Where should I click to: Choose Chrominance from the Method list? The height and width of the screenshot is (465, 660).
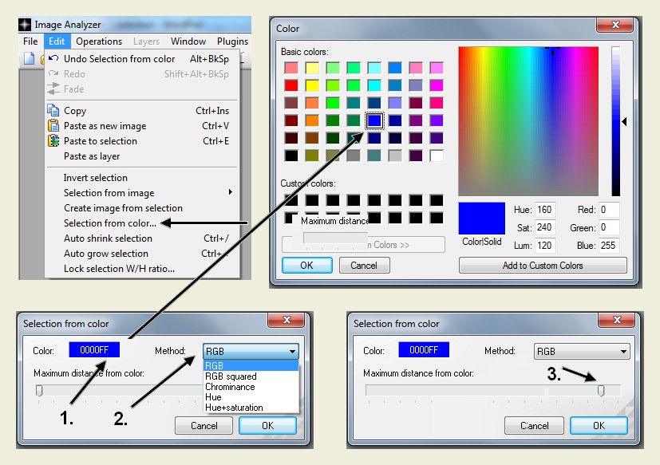pos(230,387)
